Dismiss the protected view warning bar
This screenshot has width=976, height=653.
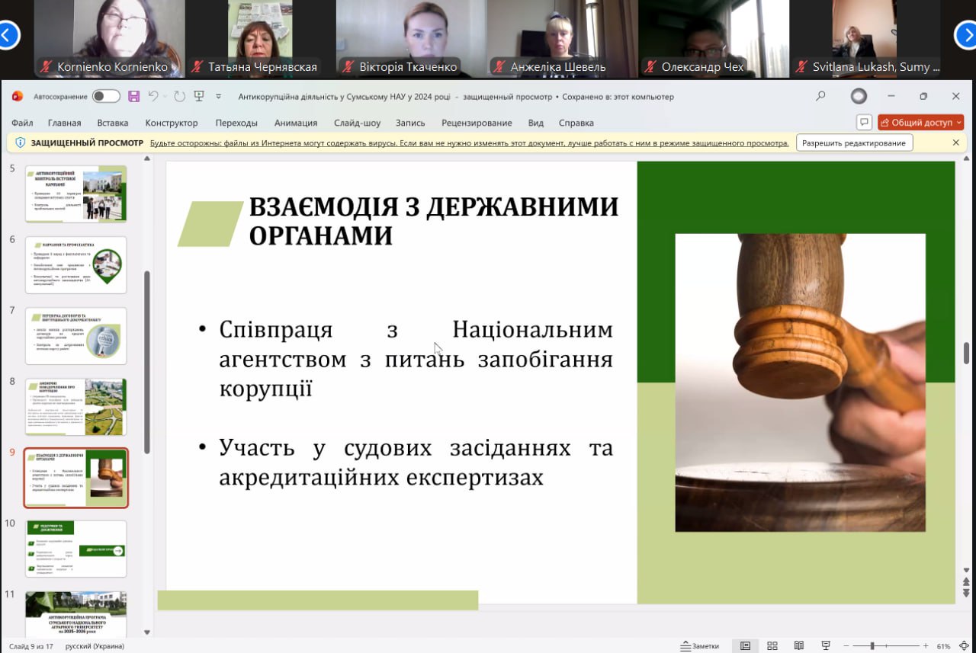click(x=956, y=142)
